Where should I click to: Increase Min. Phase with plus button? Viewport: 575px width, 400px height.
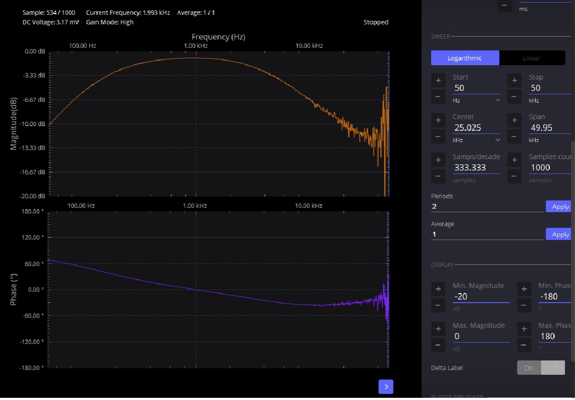tap(524, 289)
